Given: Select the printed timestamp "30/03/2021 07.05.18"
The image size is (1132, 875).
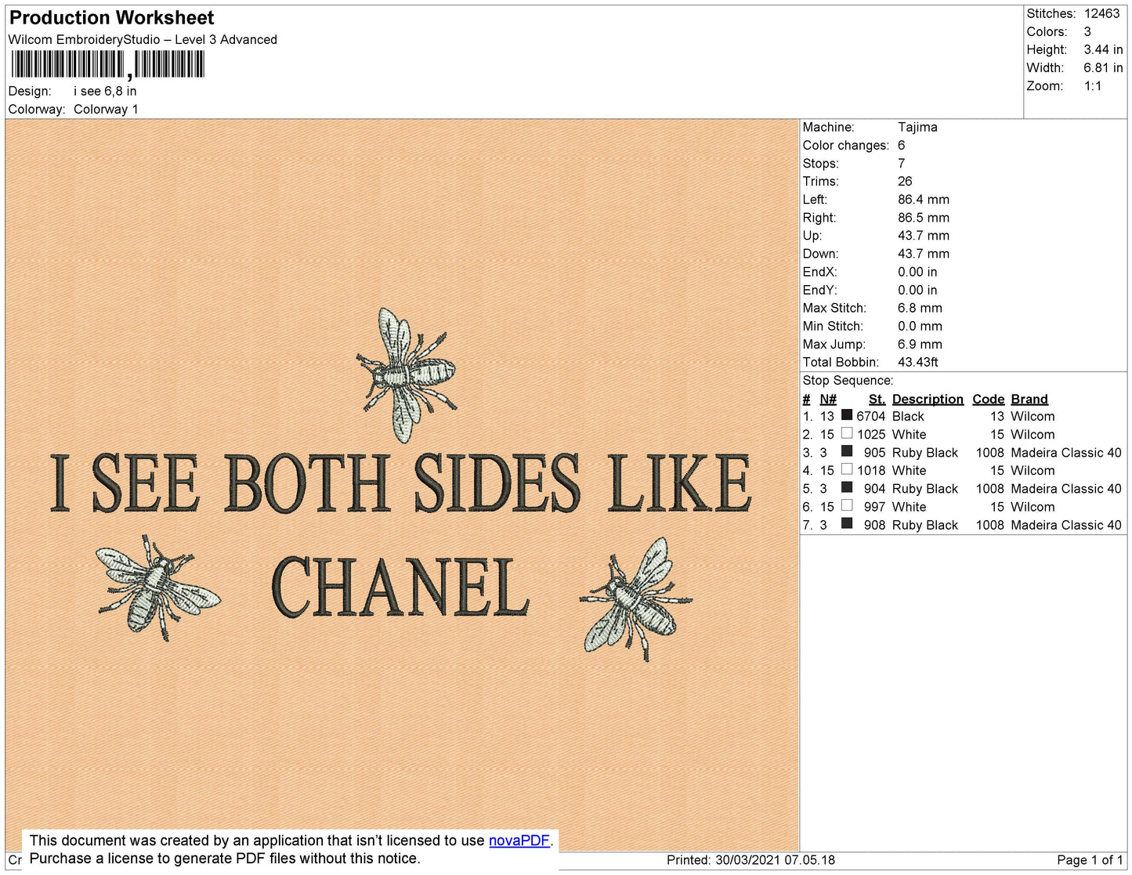Looking at the screenshot, I should pos(775,860).
